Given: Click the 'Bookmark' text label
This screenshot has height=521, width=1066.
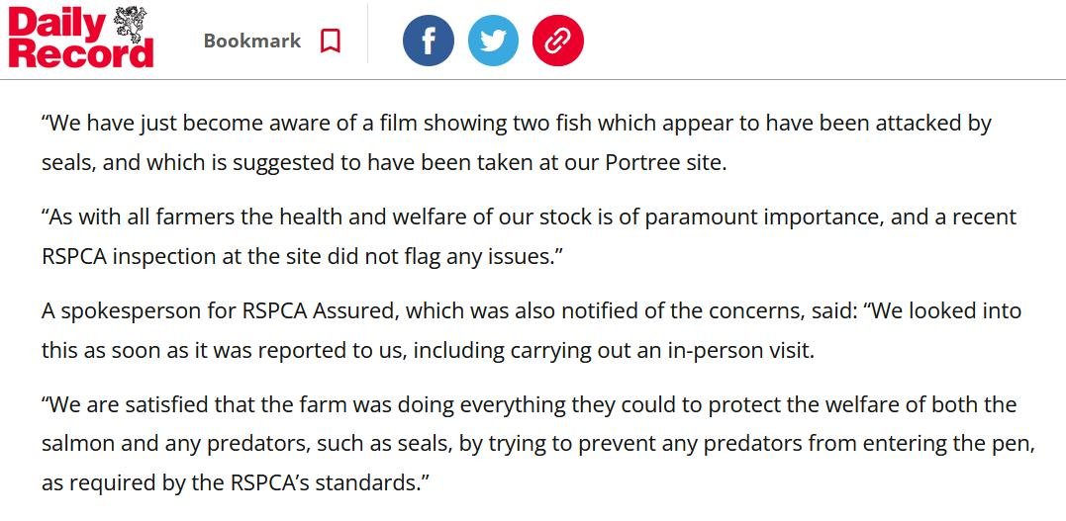Looking at the screenshot, I should point(252,42).
